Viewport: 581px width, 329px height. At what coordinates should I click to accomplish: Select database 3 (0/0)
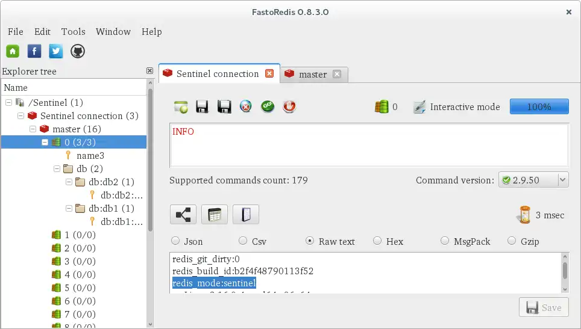(x=80, y=262)
